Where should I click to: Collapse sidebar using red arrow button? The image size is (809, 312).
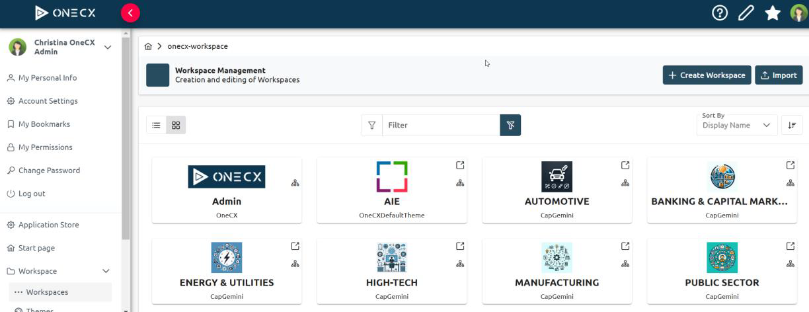130,13
